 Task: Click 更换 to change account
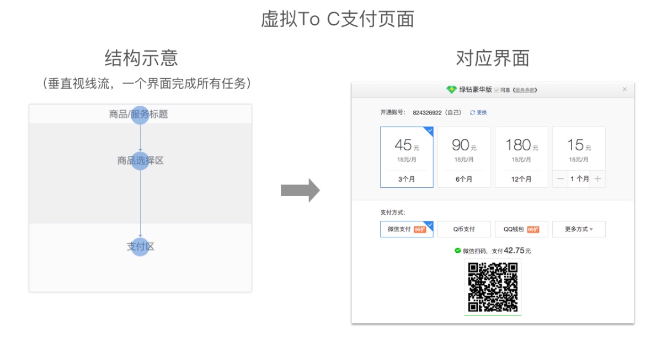point(482,112)
